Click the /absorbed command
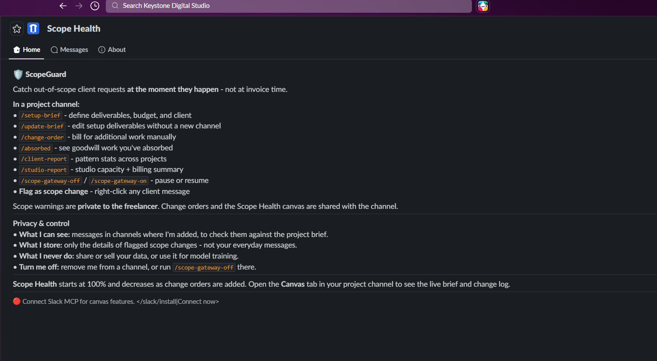Viewport: 657px width, 361px height. click(36, 148)
